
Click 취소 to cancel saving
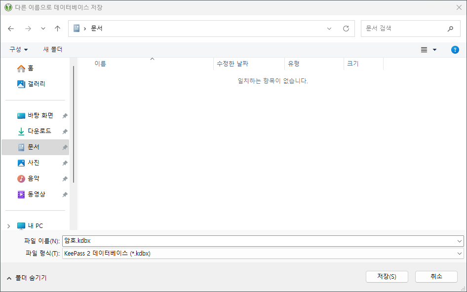click(436, 276)
